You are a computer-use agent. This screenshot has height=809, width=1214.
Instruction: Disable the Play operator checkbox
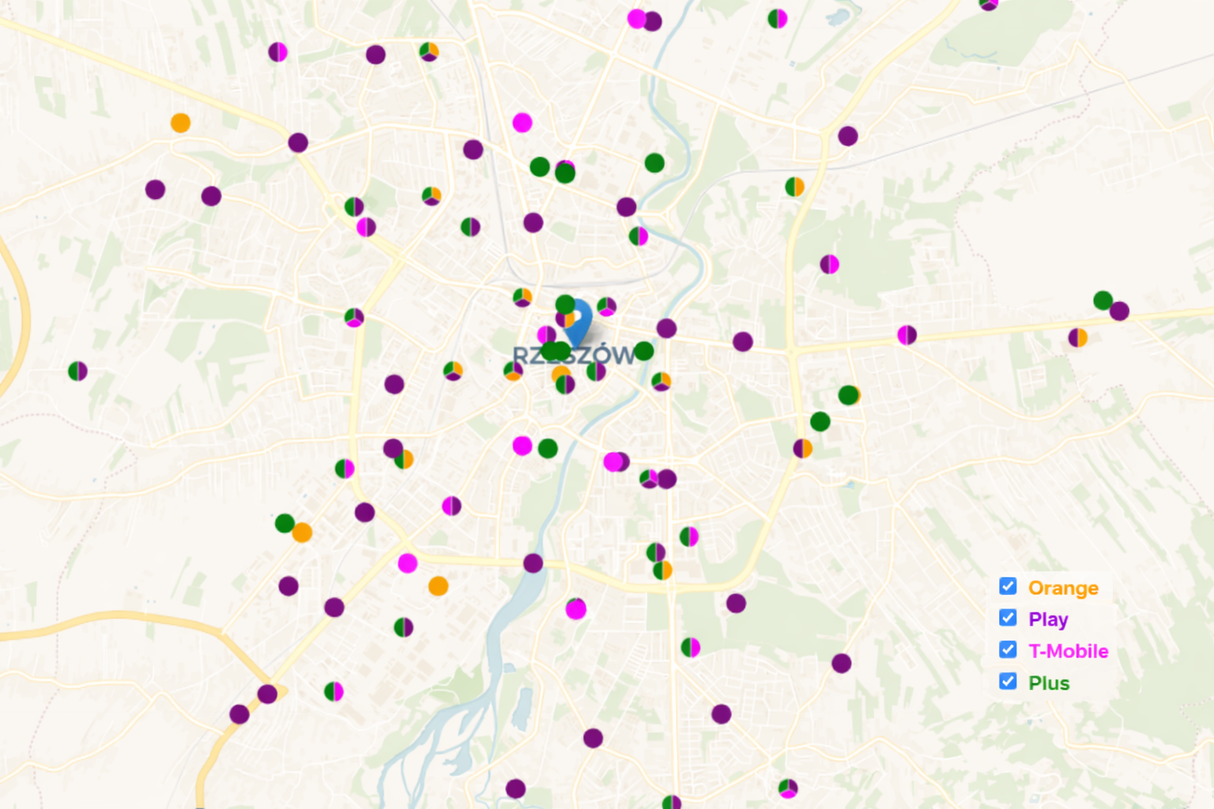coord(1008,618)
